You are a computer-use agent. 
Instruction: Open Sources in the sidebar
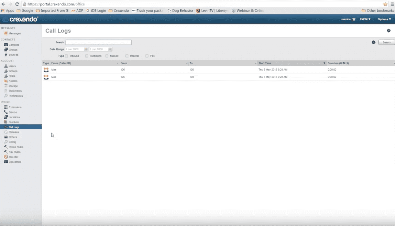pyautogui.click(x=13, y=55)
